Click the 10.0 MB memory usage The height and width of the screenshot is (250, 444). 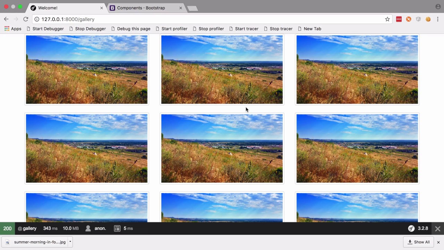tap(71, 228)
